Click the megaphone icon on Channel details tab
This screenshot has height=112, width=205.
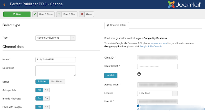[x=108, y=25]
